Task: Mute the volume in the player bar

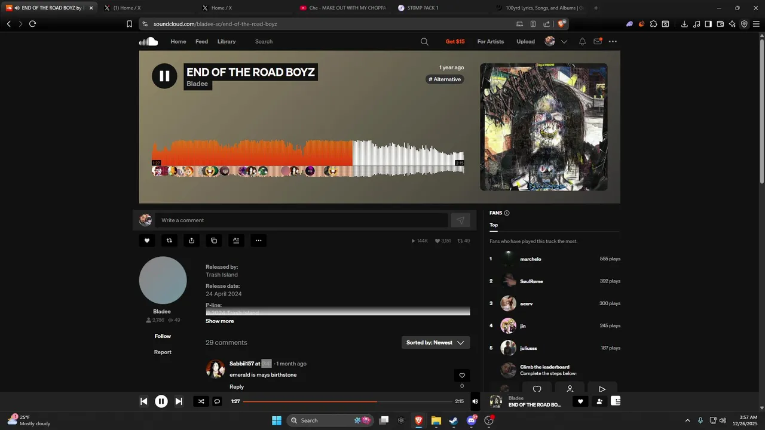Action: click(x=475, y=401)
